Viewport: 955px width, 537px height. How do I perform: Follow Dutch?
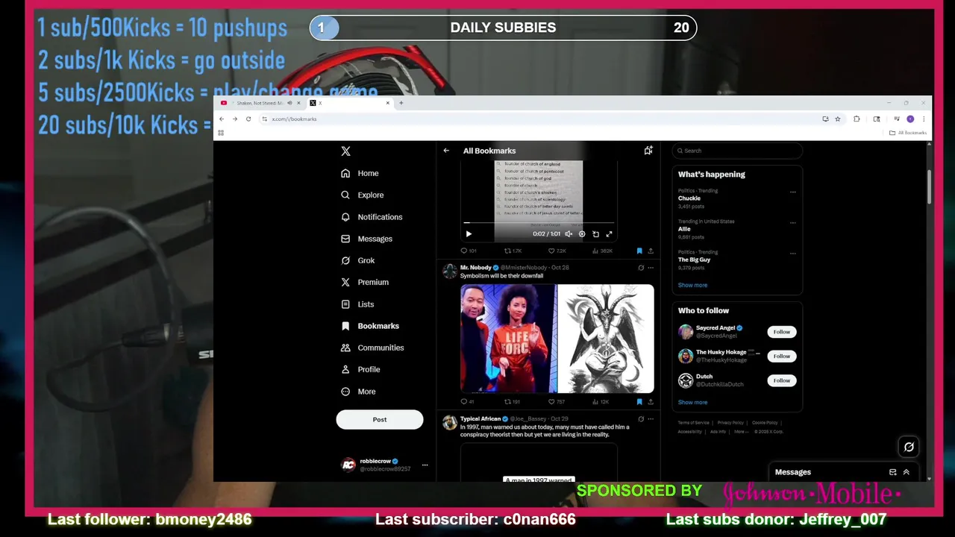[781, 380]
